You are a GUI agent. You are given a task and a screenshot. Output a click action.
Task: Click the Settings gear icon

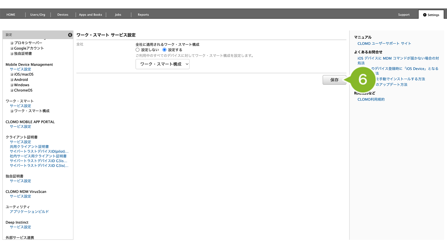(425, 15)
